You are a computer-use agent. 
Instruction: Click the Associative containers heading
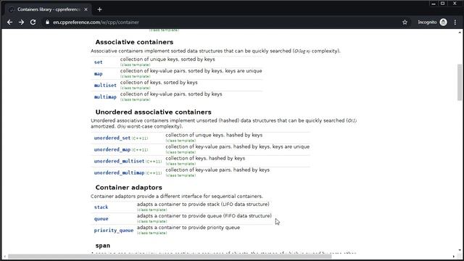pos(134,42)
